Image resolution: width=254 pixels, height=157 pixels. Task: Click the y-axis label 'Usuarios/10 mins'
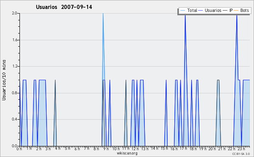click(4, 80)
